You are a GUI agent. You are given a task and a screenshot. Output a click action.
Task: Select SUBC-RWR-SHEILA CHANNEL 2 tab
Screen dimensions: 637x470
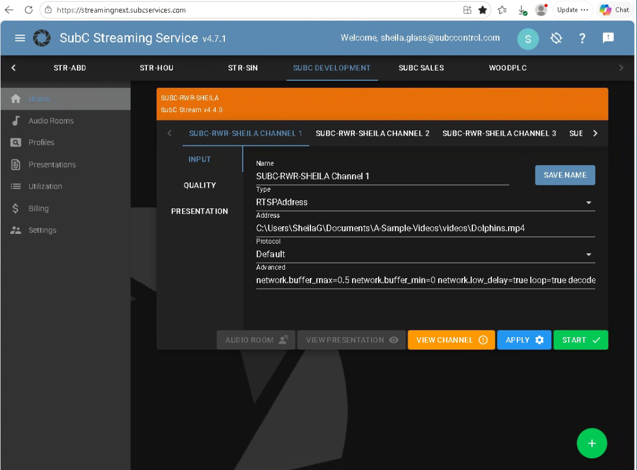pos(372,133)
